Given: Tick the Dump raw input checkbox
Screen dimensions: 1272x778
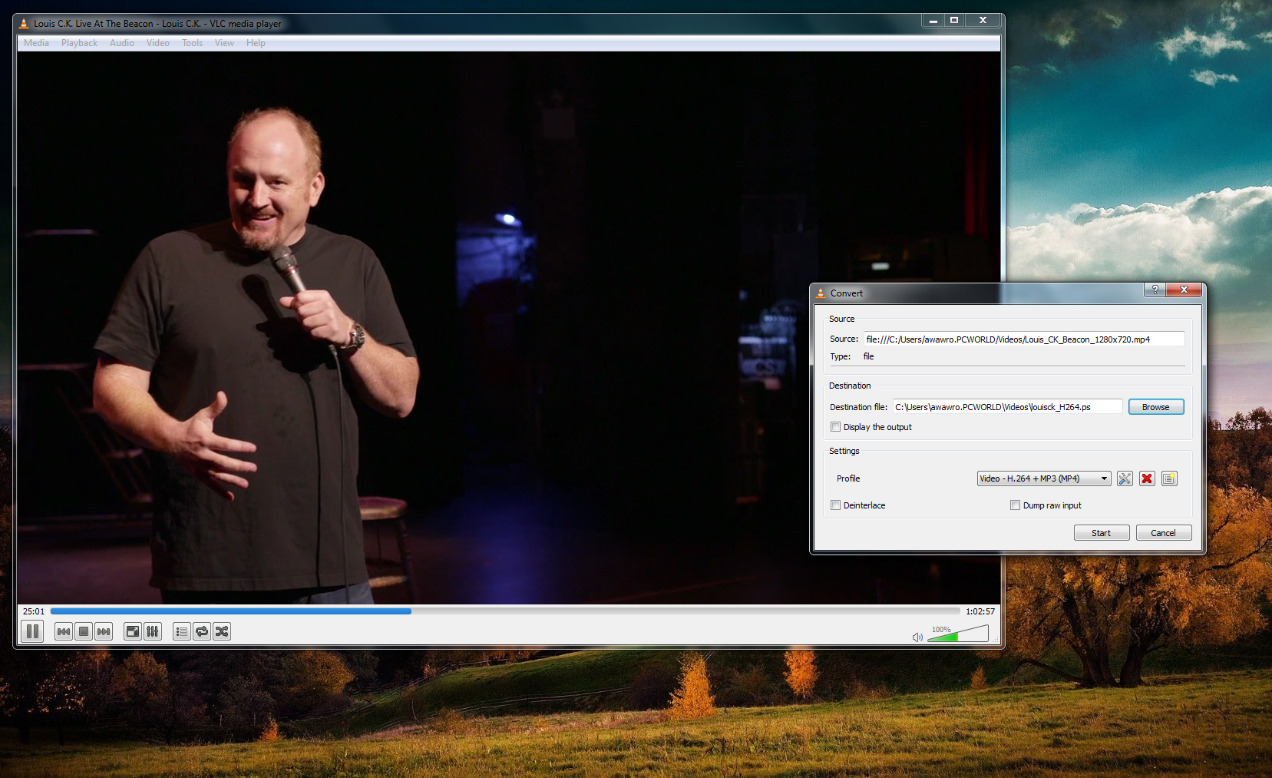Looking at the screenshot, I should (1016, 505).
